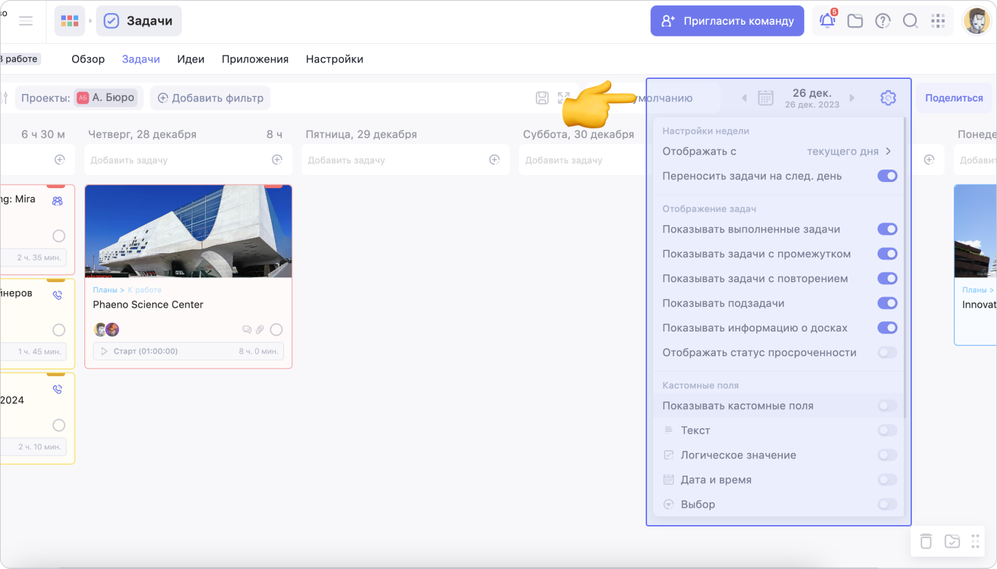
Task: Open comments icon on Phaeno Science Center card
Action: tap(247, 330)
